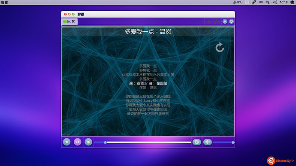Click the LINNYA logo in tab bar

(x=213, y=22)
